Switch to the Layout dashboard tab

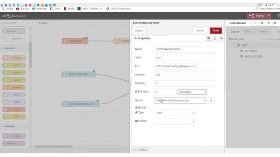[235, 31]
